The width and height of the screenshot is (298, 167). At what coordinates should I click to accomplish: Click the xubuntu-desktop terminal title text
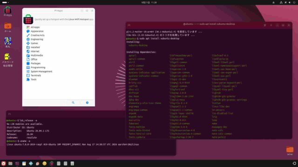pyautogui.click(x=209, y=24)
